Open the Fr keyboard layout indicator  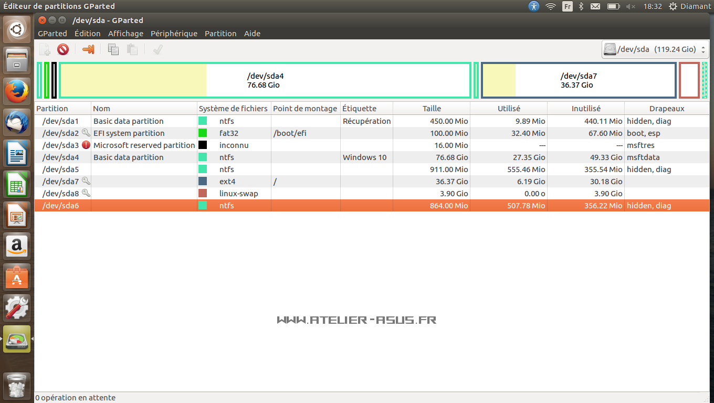click(x=567, y=6)
